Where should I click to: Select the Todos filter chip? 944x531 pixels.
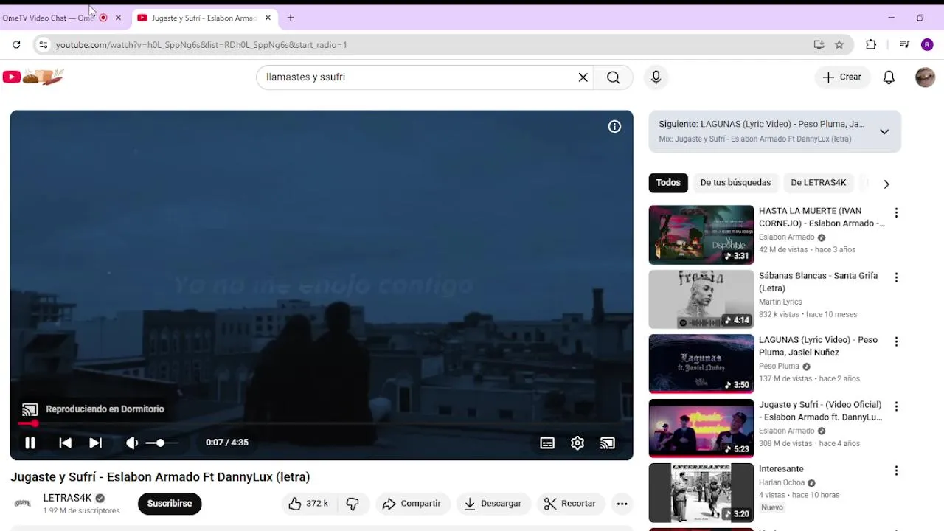coord(668,183)
